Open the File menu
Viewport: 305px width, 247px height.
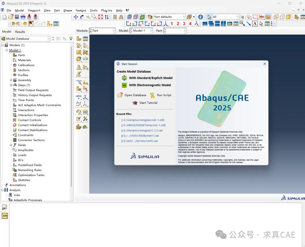(9, 10)
